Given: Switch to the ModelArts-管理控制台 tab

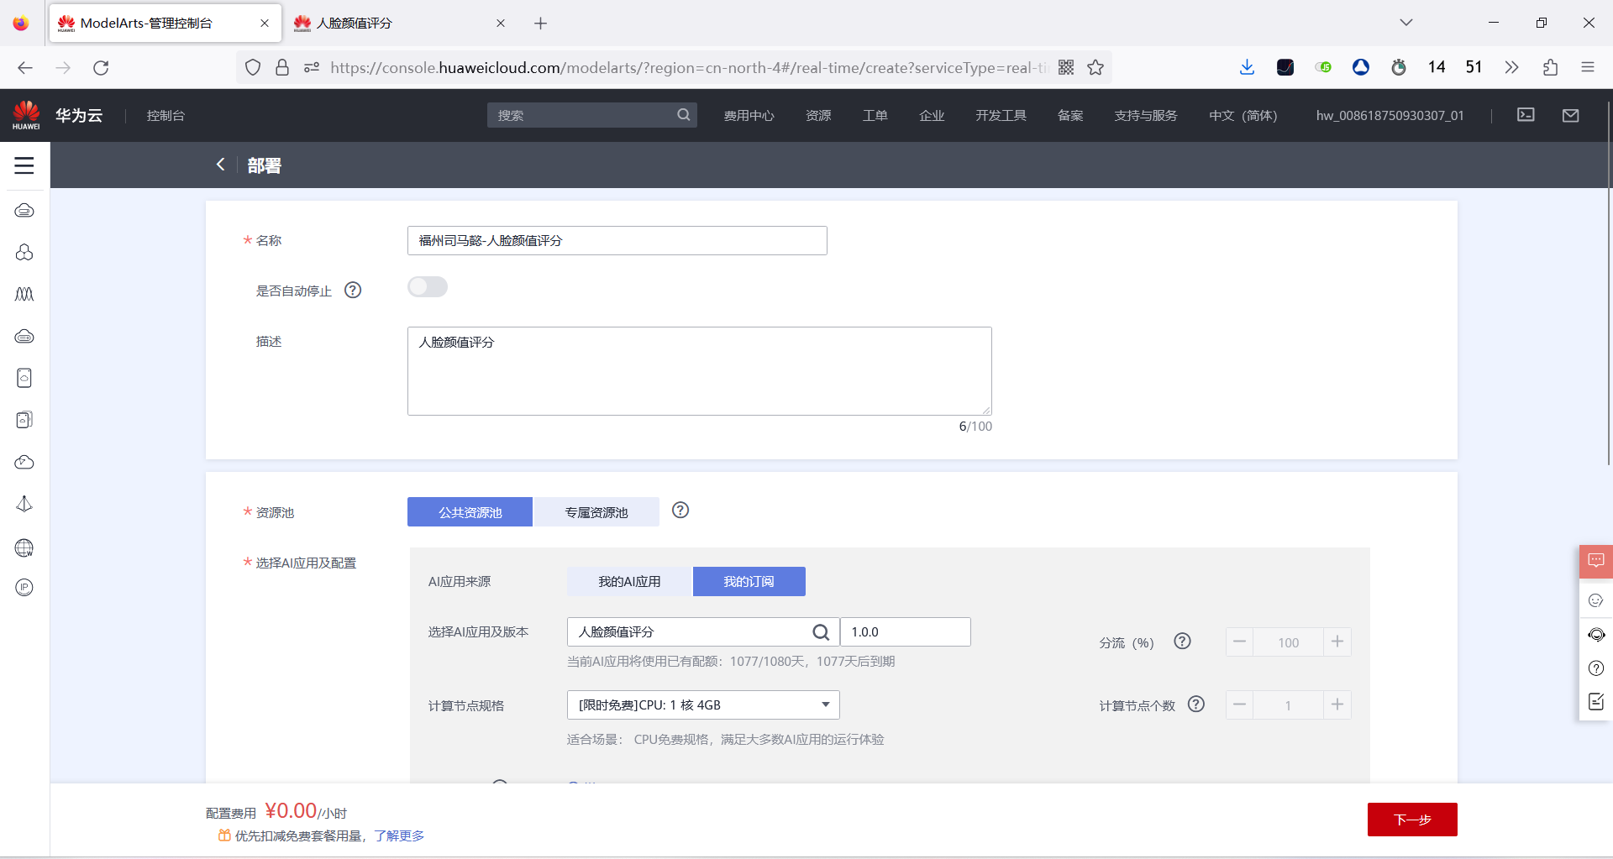Looking at the screenshot, I should [165, 23].
